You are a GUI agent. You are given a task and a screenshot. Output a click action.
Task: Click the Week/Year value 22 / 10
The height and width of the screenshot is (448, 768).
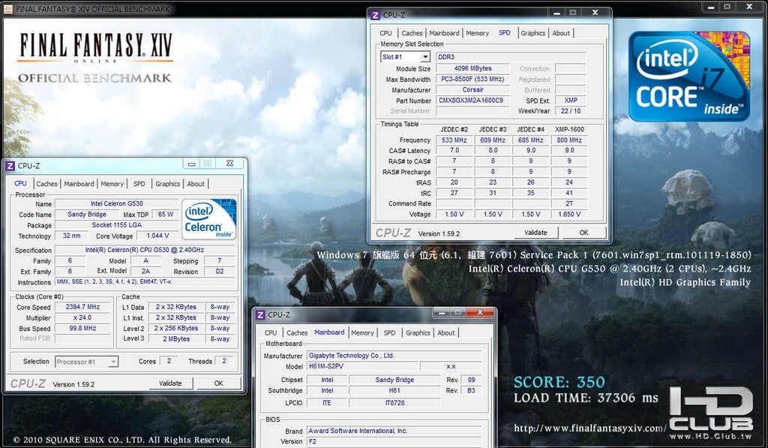pos(571,111)
